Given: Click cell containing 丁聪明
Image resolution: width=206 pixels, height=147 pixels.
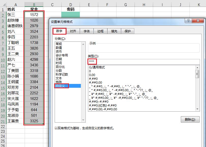Looking at the screenshot, I should pyautogui.click(x=16, y=43).
